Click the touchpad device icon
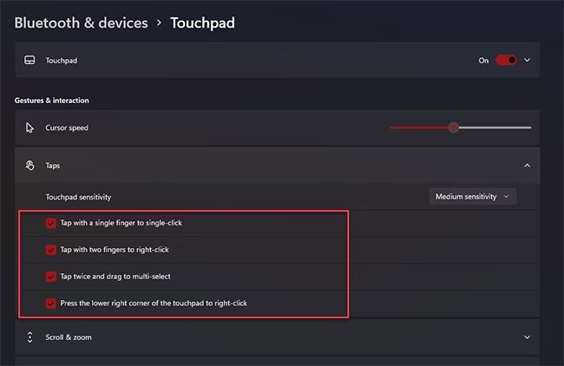The width and height of the screenshot is (564, 366). 30,61
